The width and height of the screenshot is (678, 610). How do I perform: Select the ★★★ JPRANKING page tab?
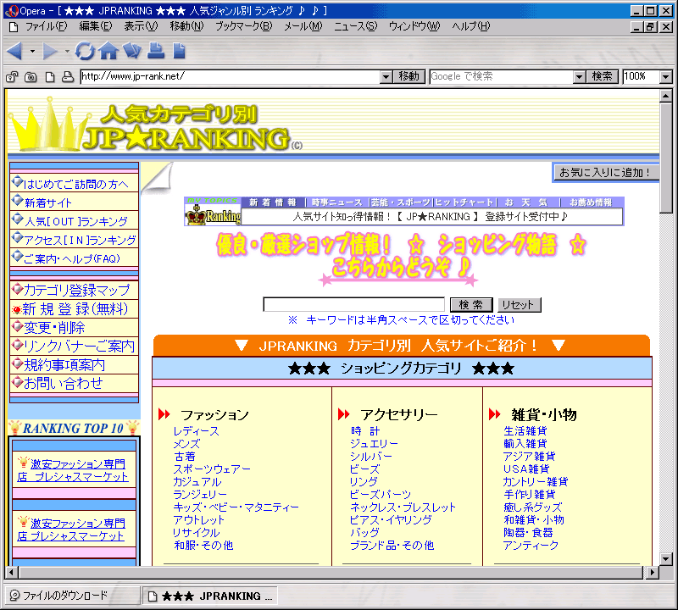click(210, 596)
